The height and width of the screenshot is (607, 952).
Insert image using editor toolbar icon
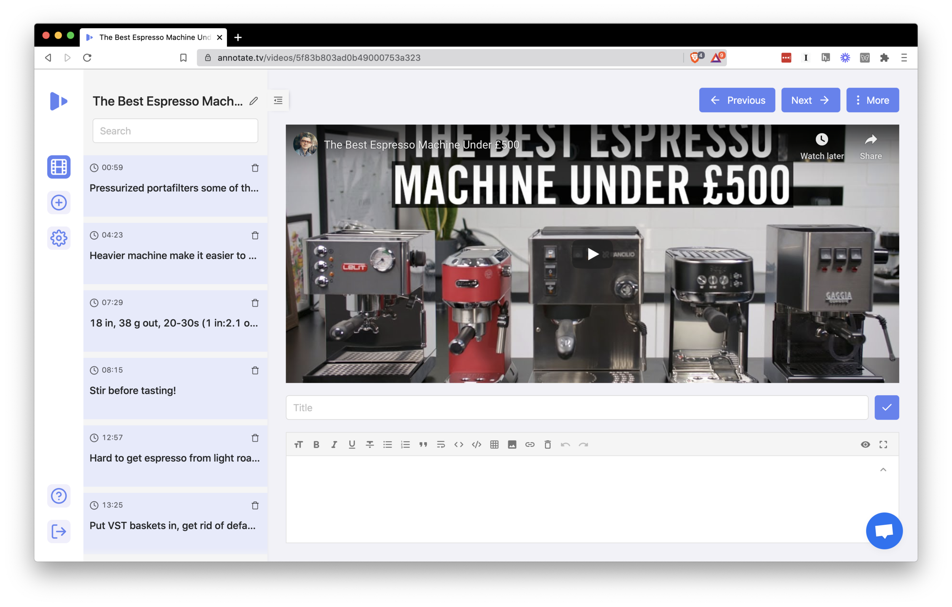coord(512,444)
